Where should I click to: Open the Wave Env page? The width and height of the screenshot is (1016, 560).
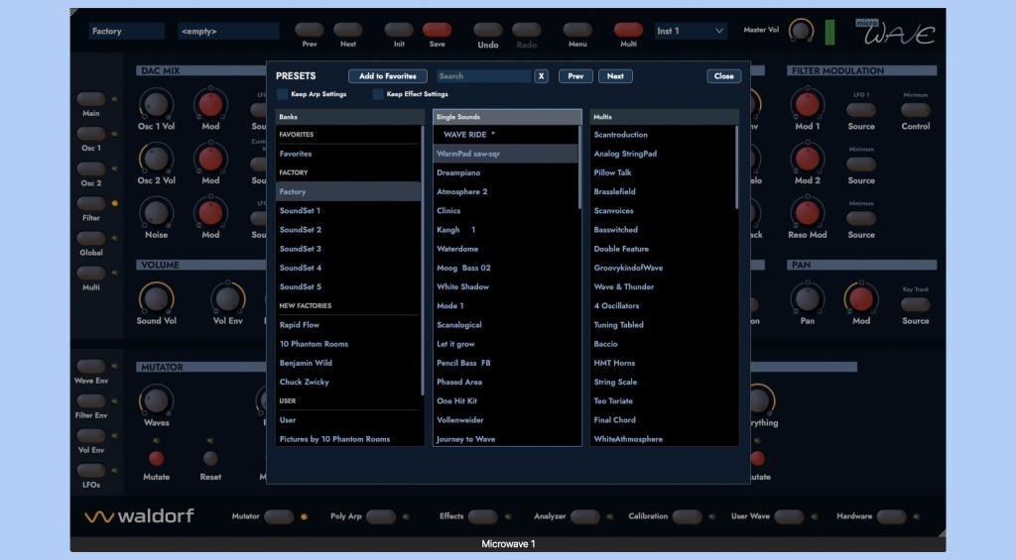90,367
